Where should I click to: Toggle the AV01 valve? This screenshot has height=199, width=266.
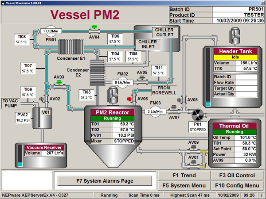click(193, 162)
